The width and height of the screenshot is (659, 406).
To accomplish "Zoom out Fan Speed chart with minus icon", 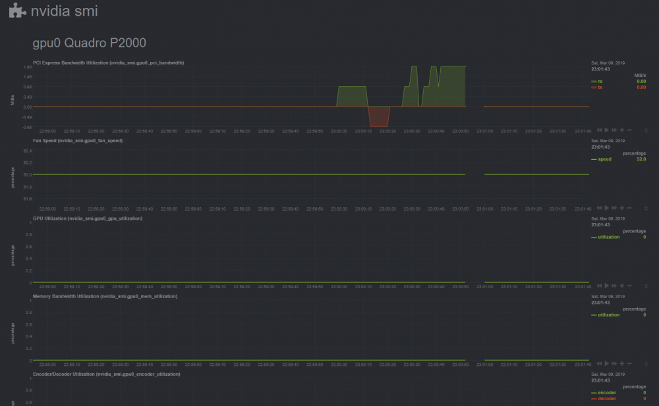I will click(x=629, y=208).
